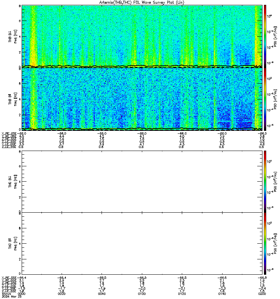Click the '8' frequency tick of the THC B⊥ panel

click(20, 152)
